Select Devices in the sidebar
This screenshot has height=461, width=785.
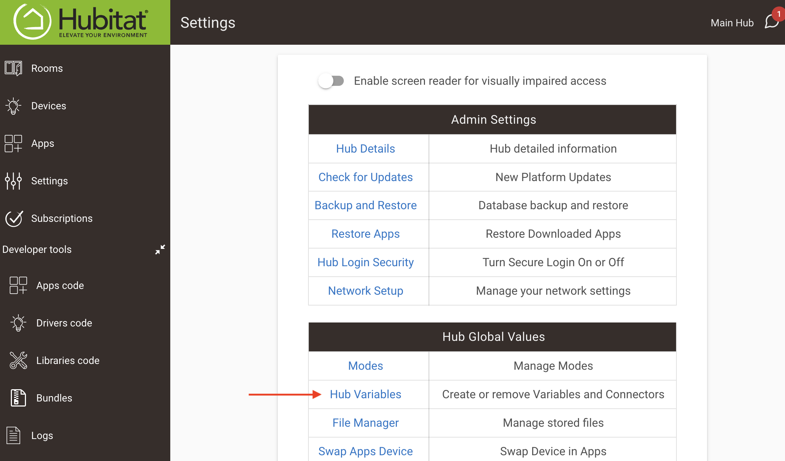pyautogui.click(x=49, y=106)
